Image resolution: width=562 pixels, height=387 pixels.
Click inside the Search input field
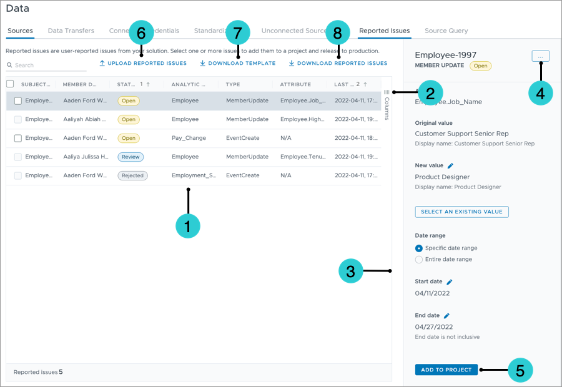click(37, 64)
